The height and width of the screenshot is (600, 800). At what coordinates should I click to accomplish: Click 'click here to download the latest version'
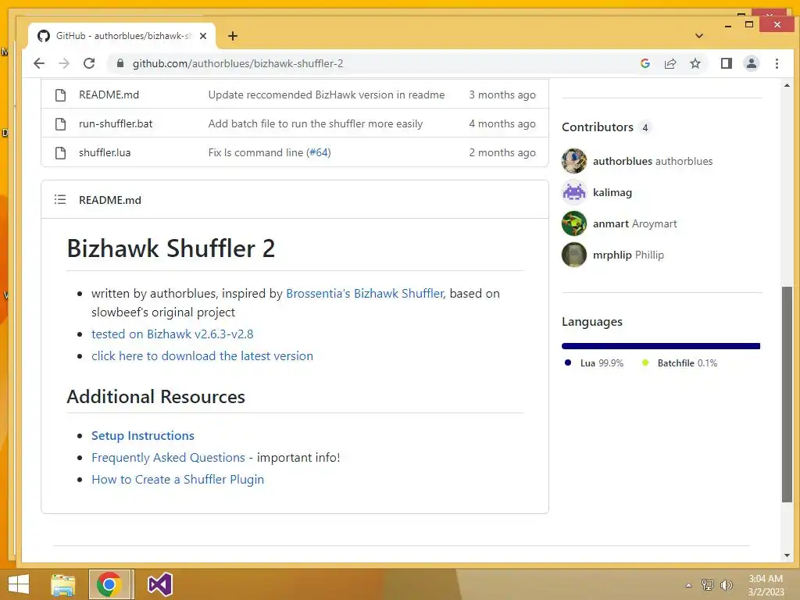(202, 356)
